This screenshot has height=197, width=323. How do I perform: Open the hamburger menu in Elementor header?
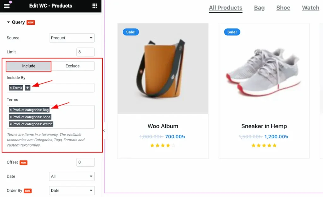coord(7,6)
